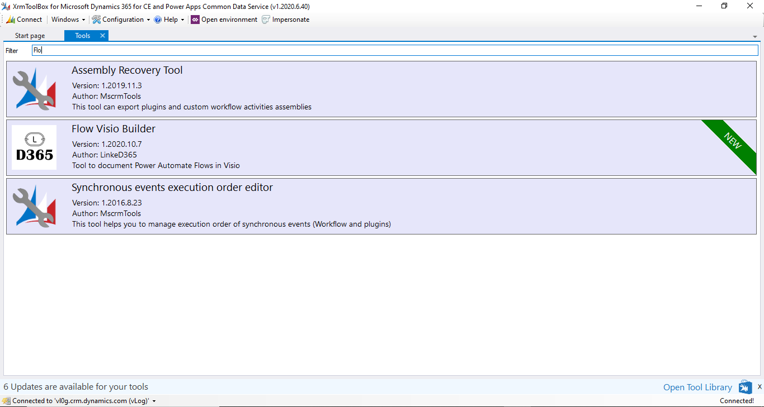The width and height of the screenshot is (764, 407).
Task: Expand the connected environment dropdown arrow
Action: pyautogui.click(x=154, y=401)
